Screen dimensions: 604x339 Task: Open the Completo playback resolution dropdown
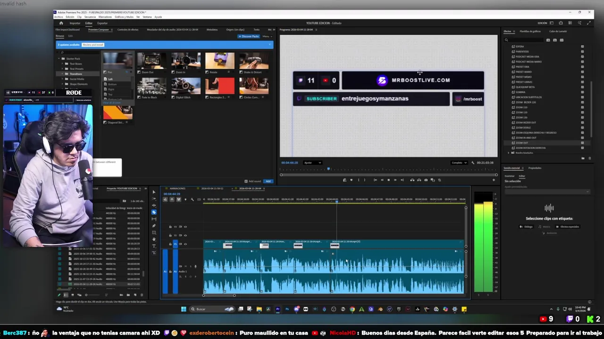459,163
